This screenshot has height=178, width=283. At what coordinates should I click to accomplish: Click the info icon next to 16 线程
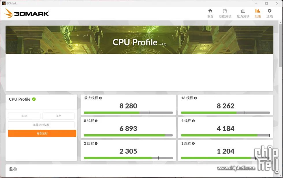(195, 98)
